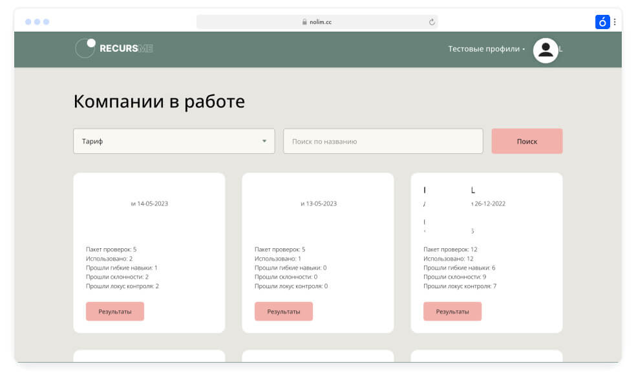Select the company card dated 26-12-2022
Image resolution: width=636 pixels, height=382 pixels.
pyautogui.click(x=487, y=253)
